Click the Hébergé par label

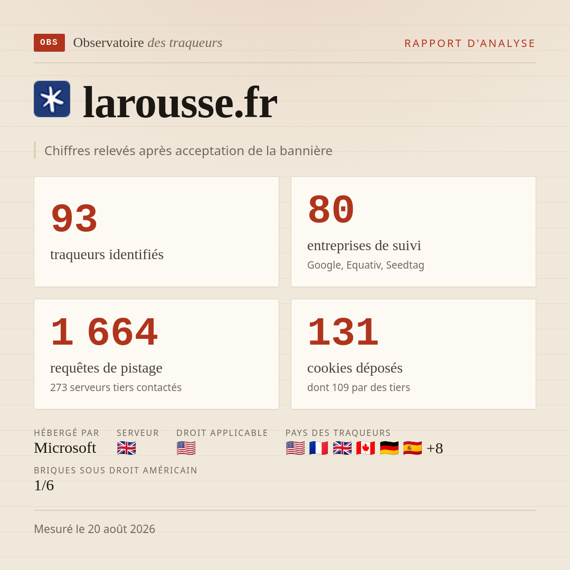click(x=66, y=433)
